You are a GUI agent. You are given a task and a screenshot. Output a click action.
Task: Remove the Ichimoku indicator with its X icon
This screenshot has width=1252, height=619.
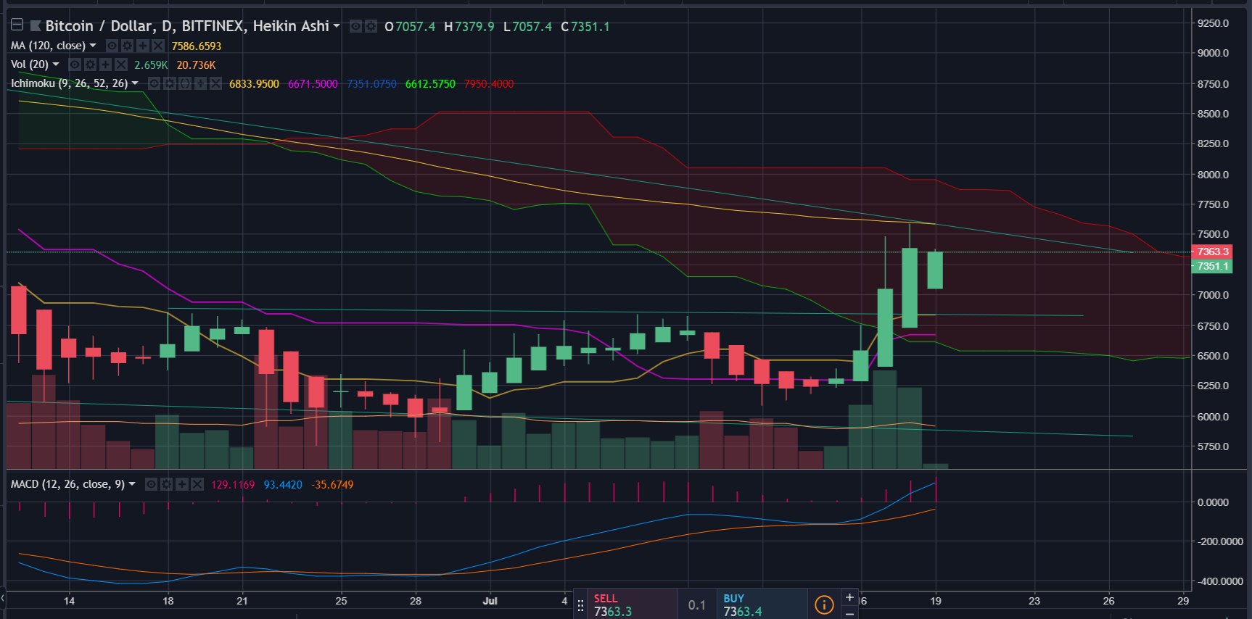click(x=215, y=83)
